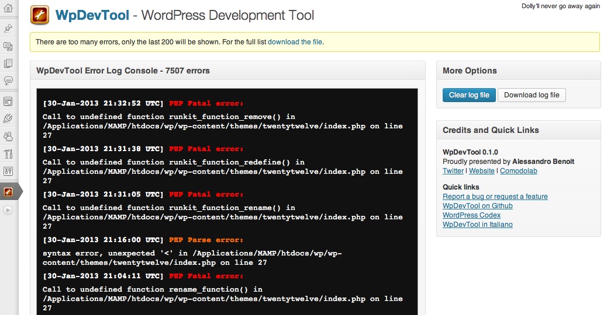Click the 21:31:05 UTC log timestamp

pyautogui.click(x=103, y=195)
